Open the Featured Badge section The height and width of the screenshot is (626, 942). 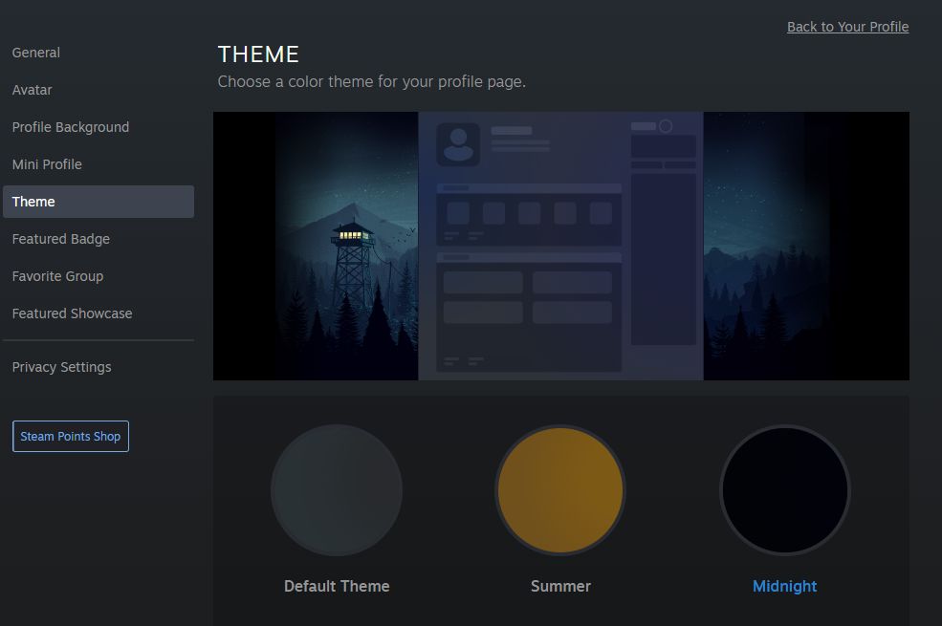pyautogui.click(x=60, y=239)
